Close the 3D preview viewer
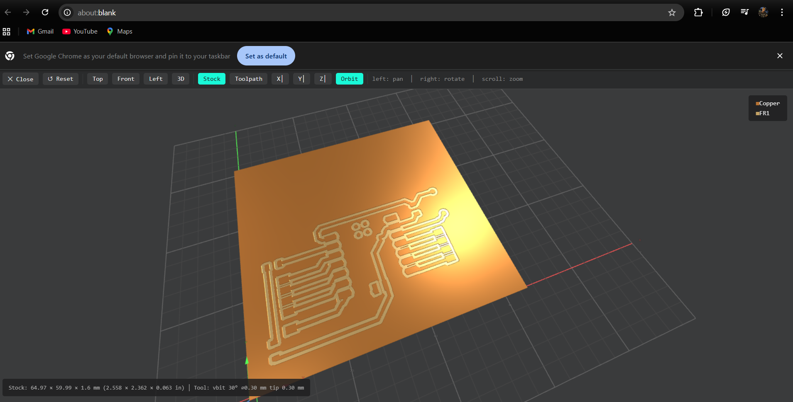793x402 pixels. pyautogui.click(x=21, y=79)
